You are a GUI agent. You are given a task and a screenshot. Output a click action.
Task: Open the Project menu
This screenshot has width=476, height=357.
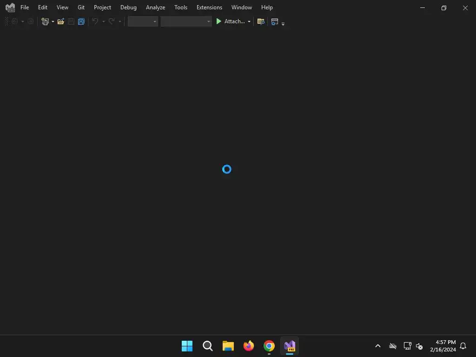102,7
